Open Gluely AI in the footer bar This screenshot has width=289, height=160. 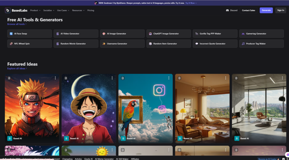pyautogui.click(x=88, y=159)
